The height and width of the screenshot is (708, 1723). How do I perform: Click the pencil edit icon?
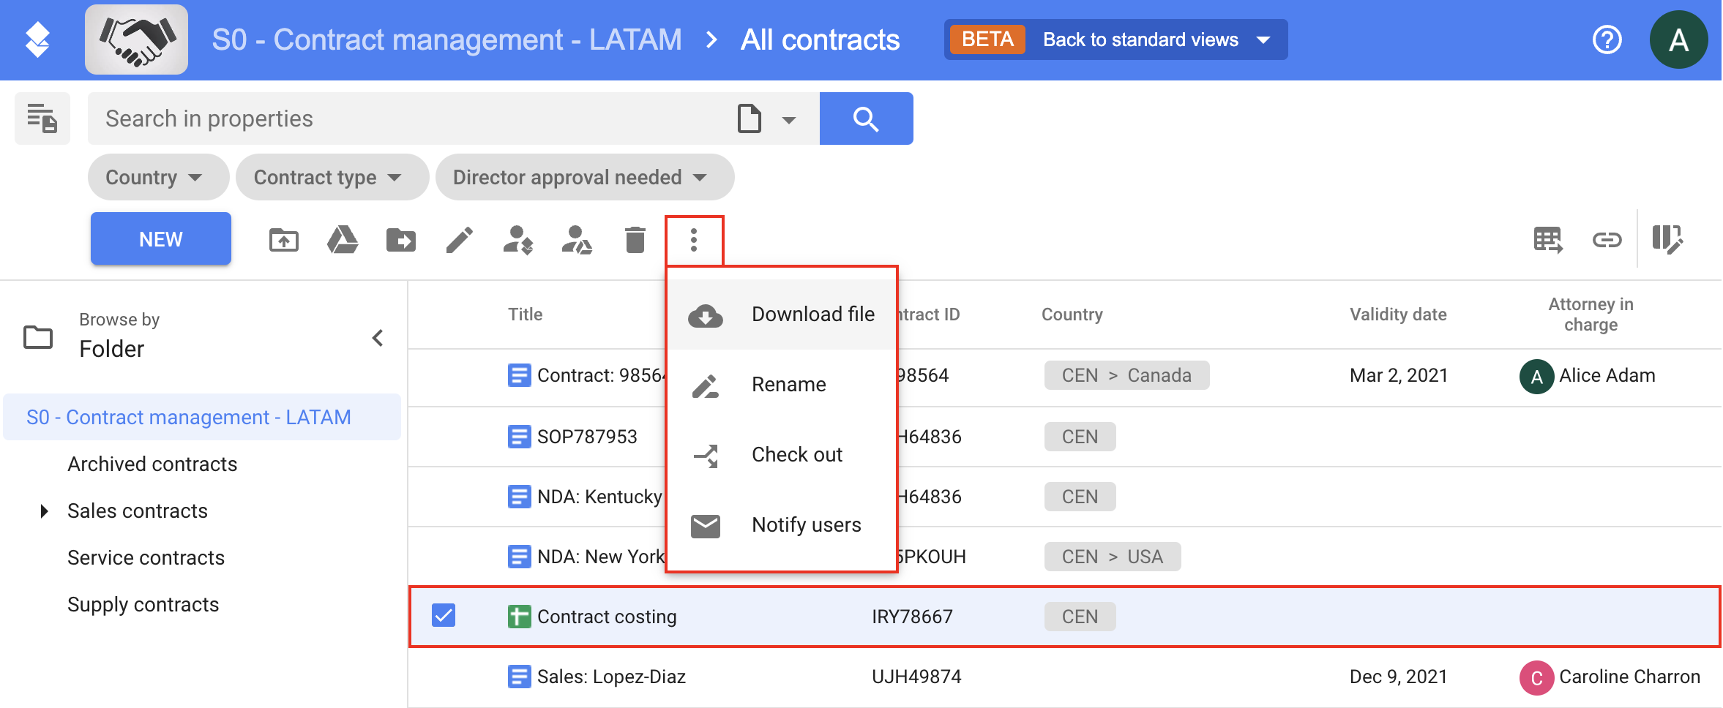[460, 240]
